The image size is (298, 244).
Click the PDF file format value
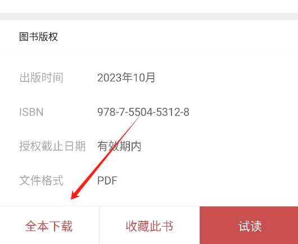pyautogui.click(x=107, y=181)
